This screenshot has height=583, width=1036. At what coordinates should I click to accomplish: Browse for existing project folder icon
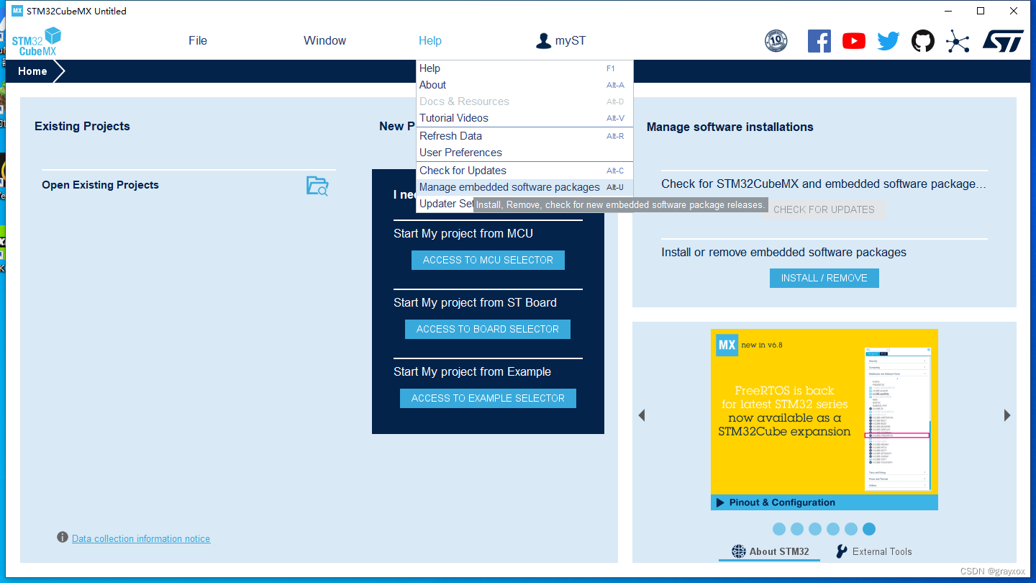point(317,186)
